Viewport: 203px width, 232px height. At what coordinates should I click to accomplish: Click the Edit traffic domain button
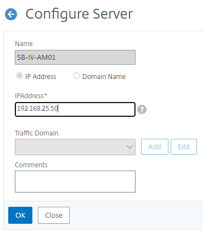pyautogui.click(x=184, y=146)
